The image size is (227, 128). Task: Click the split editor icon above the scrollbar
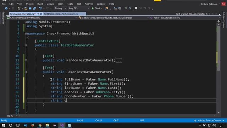pos(218,21)
